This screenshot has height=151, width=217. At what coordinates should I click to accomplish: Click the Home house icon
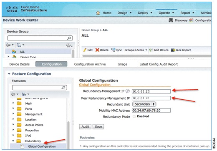click(98, 13)
